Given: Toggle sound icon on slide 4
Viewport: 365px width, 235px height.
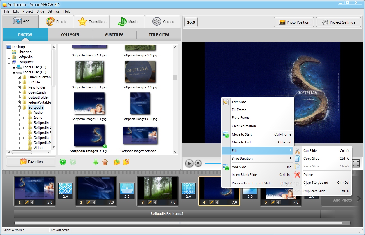Looking at the screenshot, I should point(217,202).
